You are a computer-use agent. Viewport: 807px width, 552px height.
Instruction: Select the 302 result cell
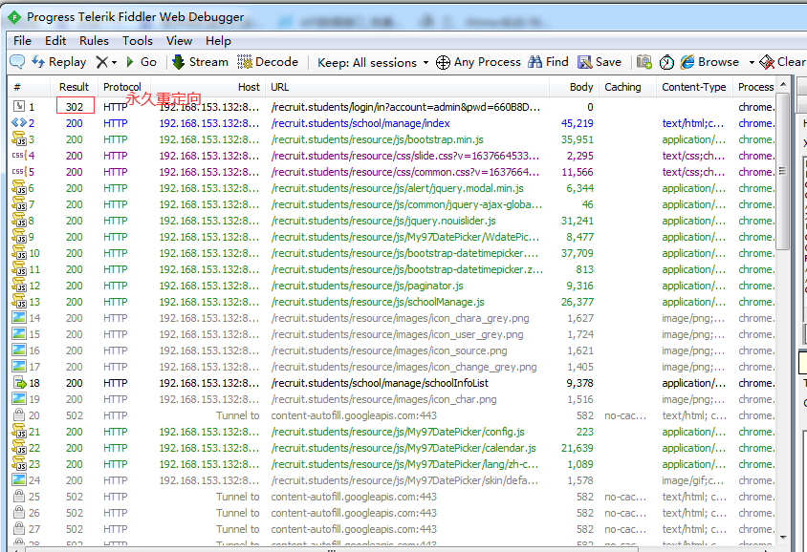[75, 106]
